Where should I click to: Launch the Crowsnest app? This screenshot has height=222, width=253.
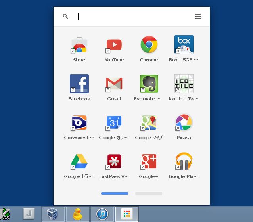79,122
